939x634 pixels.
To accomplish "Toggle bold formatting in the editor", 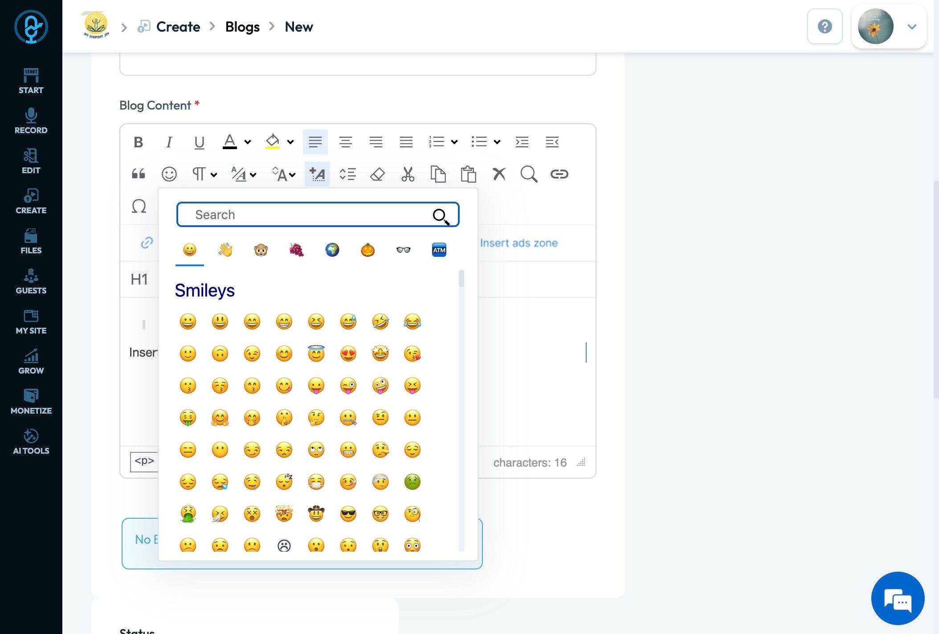I will [x=138, y=142].
